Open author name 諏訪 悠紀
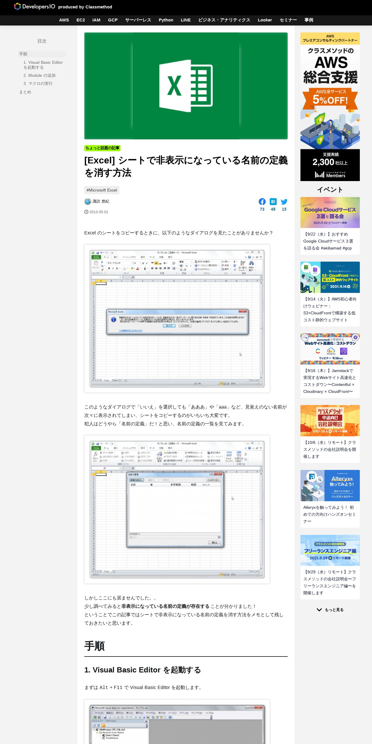The image size is (372, 744). (x=101, y=201)
